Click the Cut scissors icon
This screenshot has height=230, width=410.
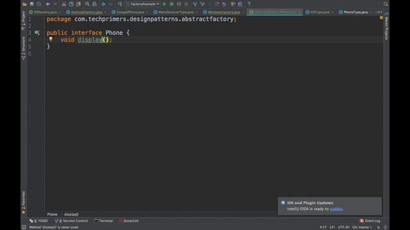(64, 4)
